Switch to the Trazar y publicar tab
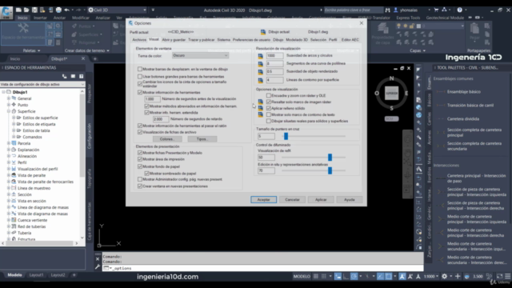 pos(201,39)
